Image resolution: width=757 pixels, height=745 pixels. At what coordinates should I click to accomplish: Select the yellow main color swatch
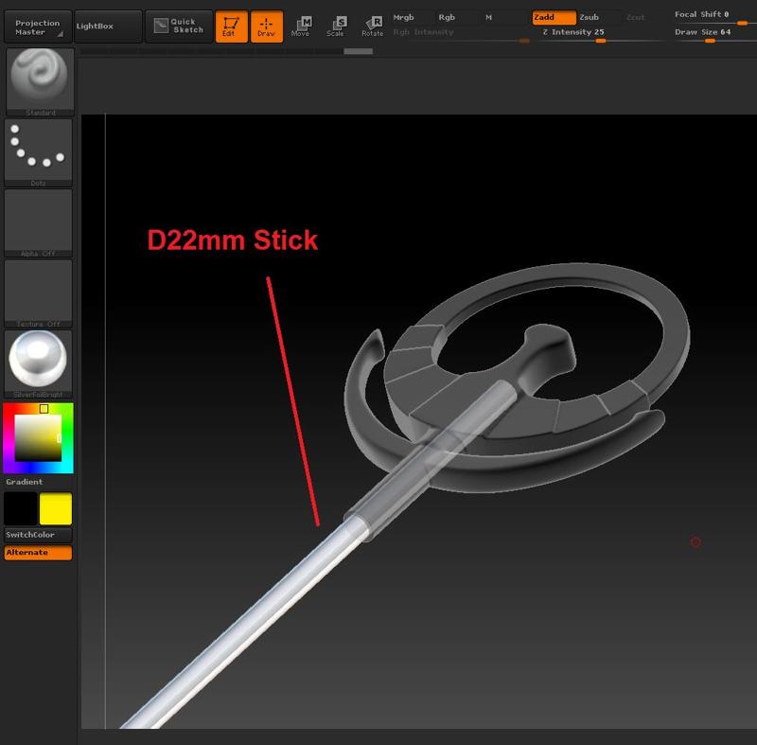coord(56,508)
